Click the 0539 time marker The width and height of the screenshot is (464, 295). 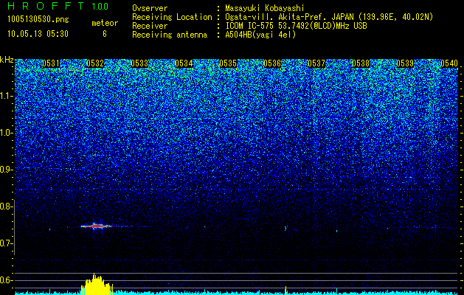pyautogui.click(x=405, y=63)
